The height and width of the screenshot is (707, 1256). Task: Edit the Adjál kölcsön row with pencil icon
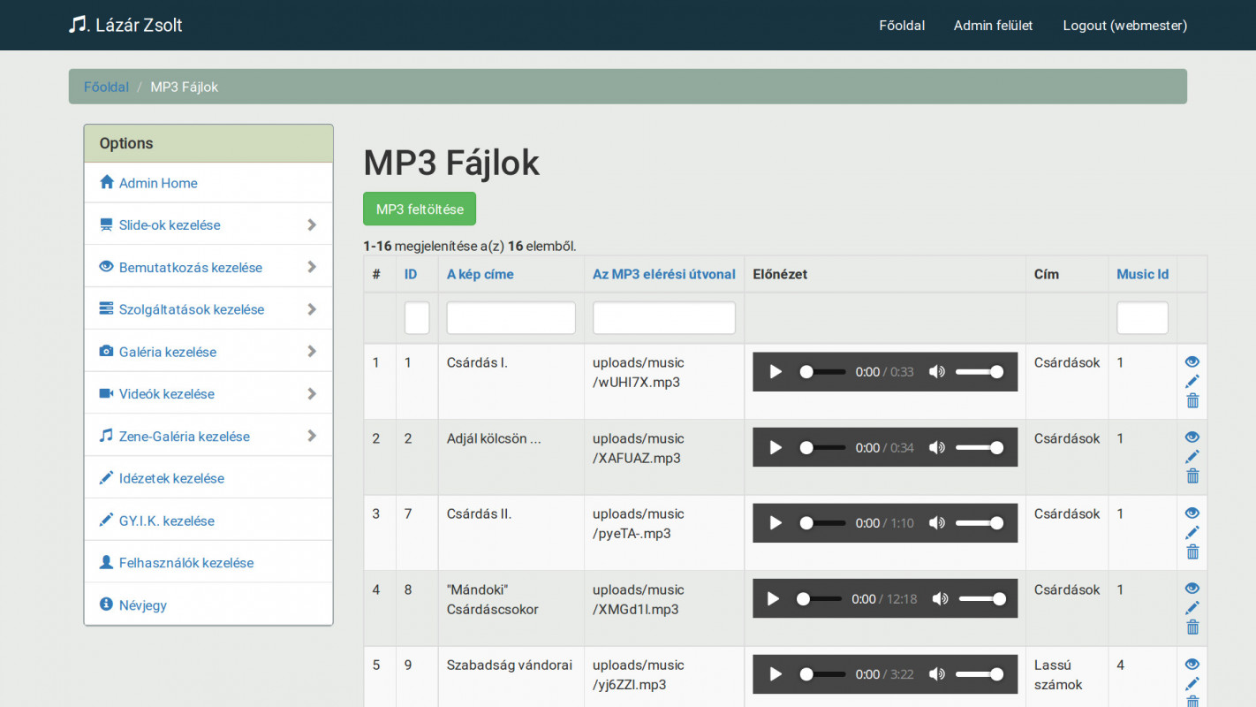tap(1192, 457)
